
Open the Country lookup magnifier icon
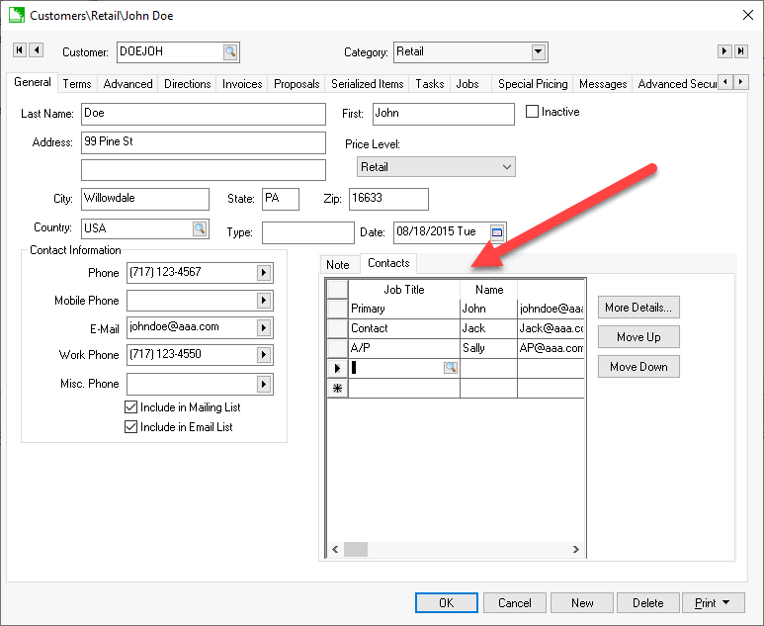pos(200,228)
